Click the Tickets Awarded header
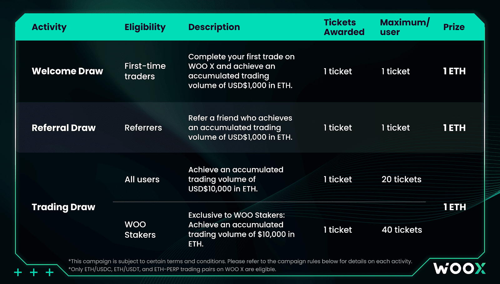This screenshot has height=284, width=500. click(x=344, y=27)
